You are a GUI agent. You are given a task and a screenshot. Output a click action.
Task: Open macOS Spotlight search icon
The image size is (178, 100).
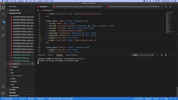[172, 1]
